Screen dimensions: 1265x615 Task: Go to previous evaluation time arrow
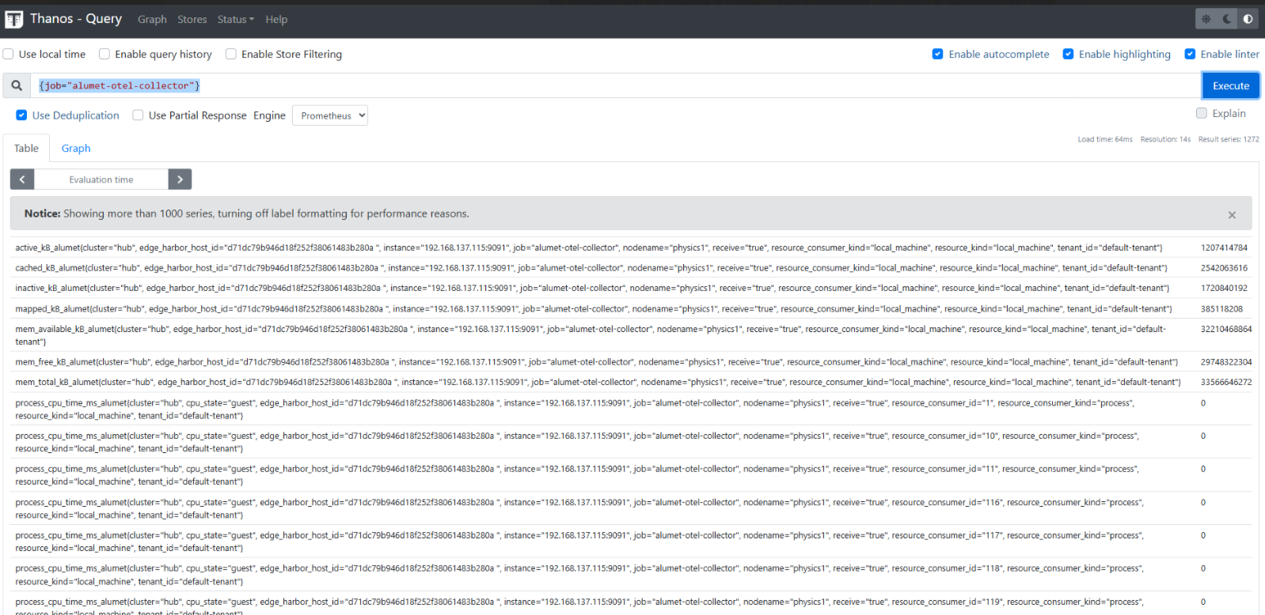point(22,179)
